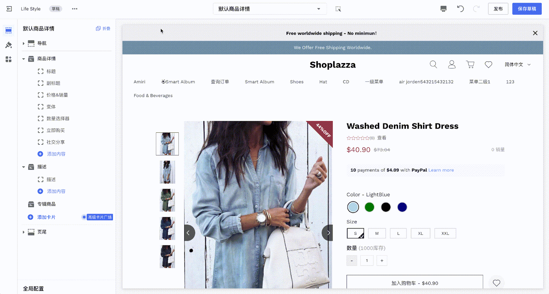Choose size XXL option
The image size is (549, 294).
(x=445, y=233)
